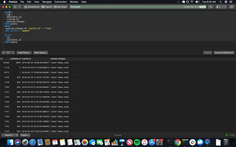Viewport: 236px width, 147px height.
Task: Open Spotify from the Dock
Action: 137,142
